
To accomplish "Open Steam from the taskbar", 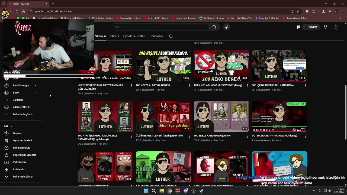I will (201, 191).
